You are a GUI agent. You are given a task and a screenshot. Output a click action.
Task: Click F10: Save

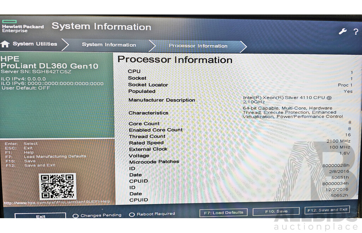click(x=276, y=211)
